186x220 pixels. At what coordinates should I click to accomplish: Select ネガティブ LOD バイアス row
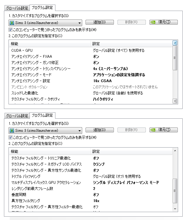91,164
